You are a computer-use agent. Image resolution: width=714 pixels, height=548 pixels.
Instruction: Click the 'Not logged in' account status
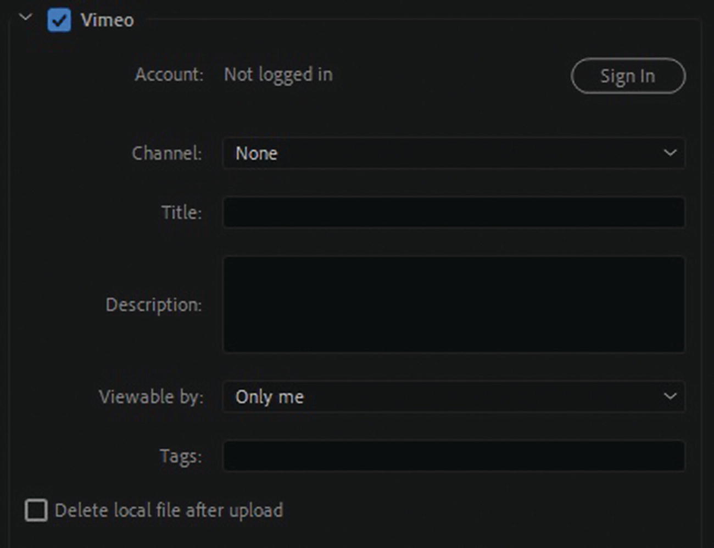(x=278, y=75)
